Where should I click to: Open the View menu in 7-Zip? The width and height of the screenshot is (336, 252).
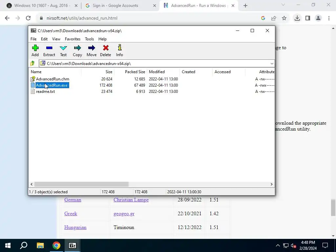click(x=56, y=39)
